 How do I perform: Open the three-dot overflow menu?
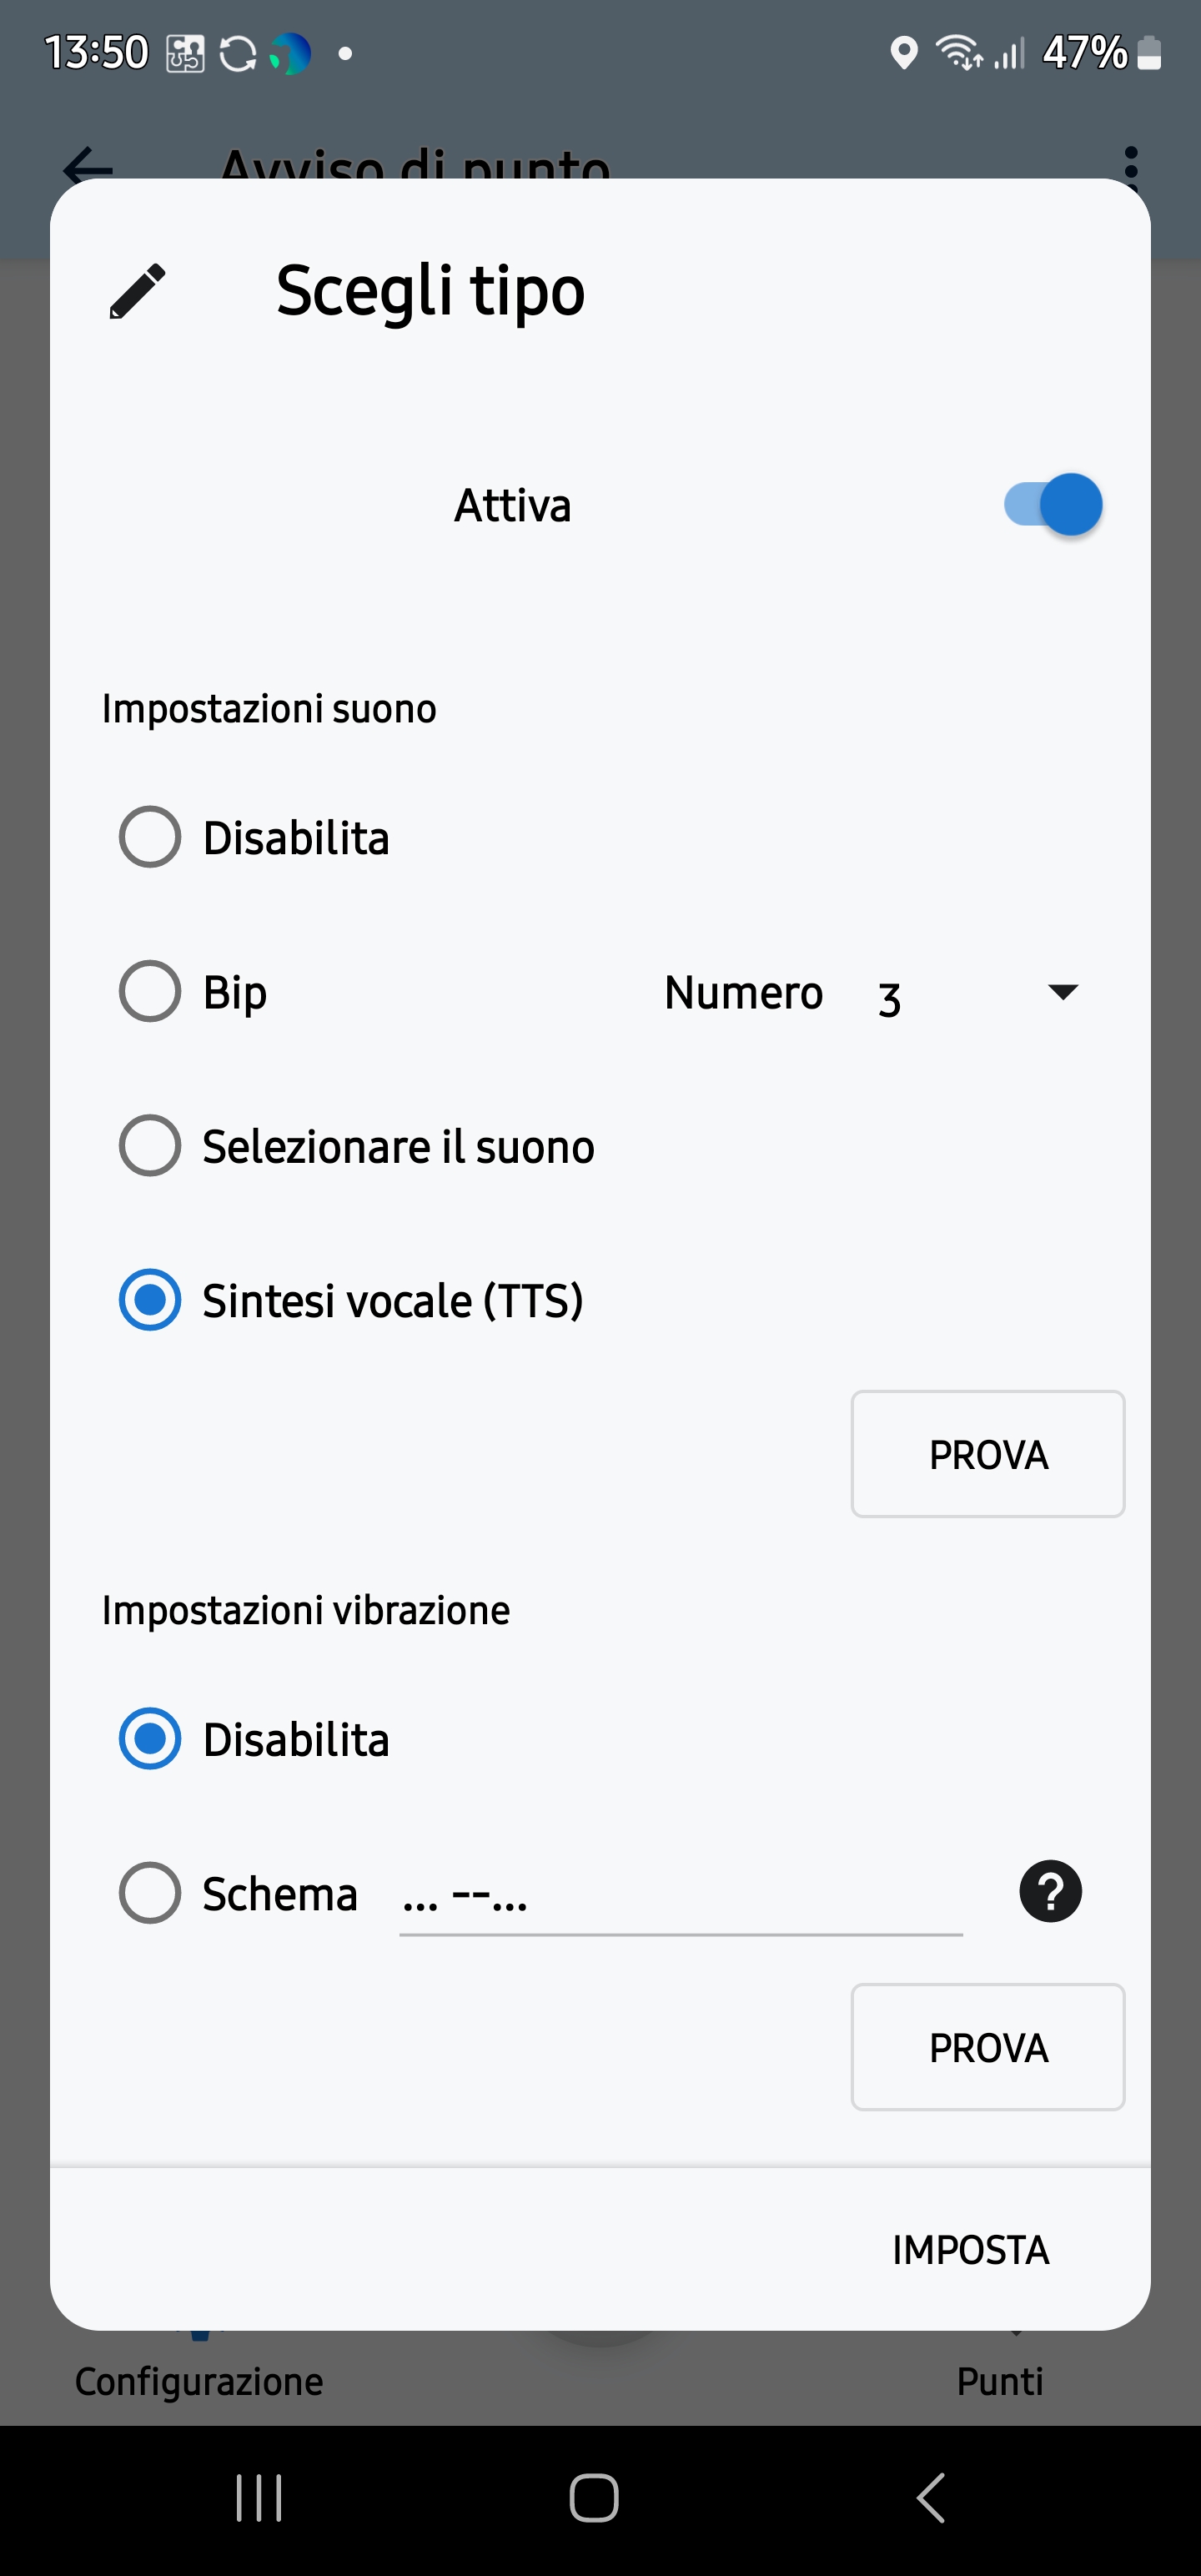pos(1130,165)
